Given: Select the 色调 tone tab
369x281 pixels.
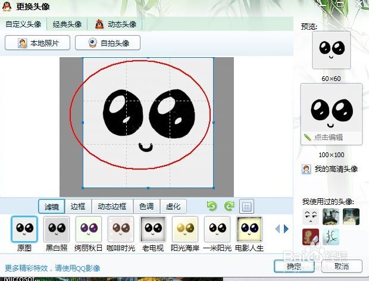Looking at the screenshot, I should pos(146,207).
